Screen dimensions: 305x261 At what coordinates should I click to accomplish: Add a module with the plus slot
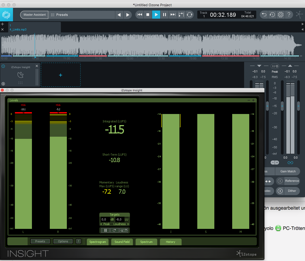(61, 75)
